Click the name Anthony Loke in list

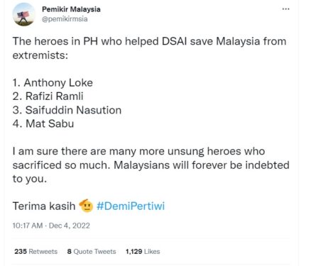(58, 83)
